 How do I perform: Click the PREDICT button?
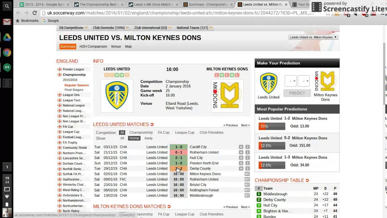click(x=297, y=93)
